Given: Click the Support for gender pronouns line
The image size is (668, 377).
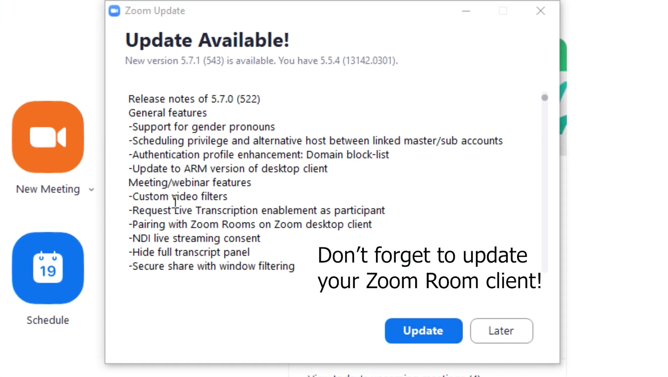Looking at the screenshot, I should coord(202,127).
